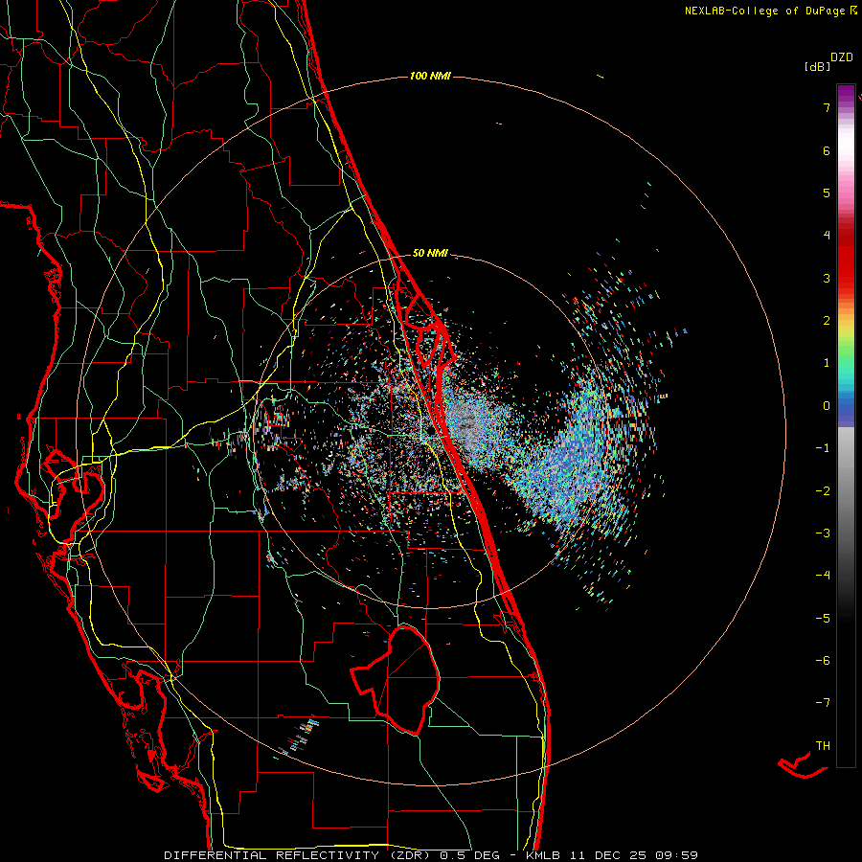
Task: Click the 'DIFFERENTIAL REFLECTIVITY (ZDR)' caption text
Action: point(299,855)
